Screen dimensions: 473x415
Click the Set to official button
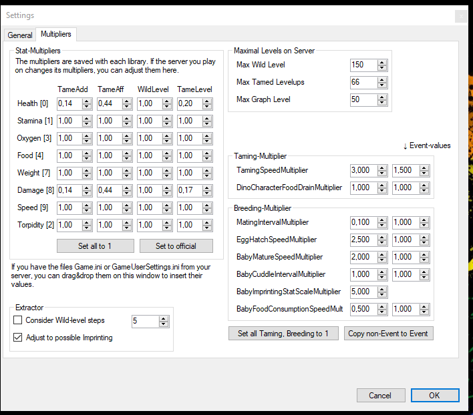click(176, 246)
